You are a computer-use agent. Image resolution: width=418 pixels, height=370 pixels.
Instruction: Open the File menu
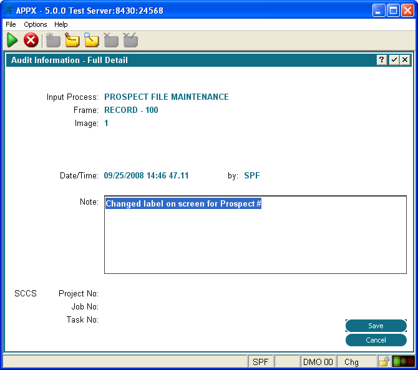[x=11, y=24]
